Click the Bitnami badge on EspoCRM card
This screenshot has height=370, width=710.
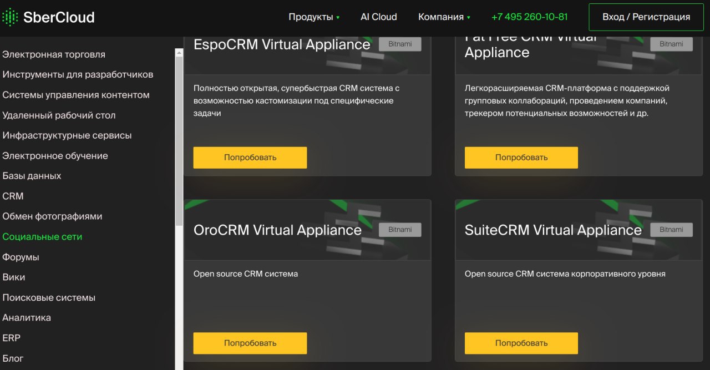pyautogui.click(x=400, y=44)
